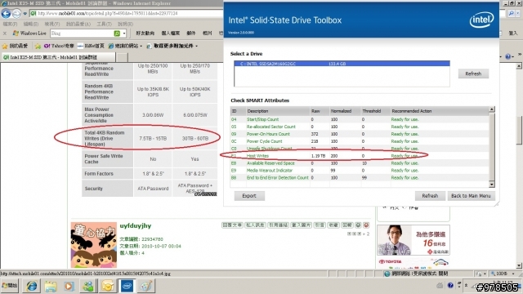Open the Paint palette taskbar icon
Screen dimensions: 523x294
[145, 286]
